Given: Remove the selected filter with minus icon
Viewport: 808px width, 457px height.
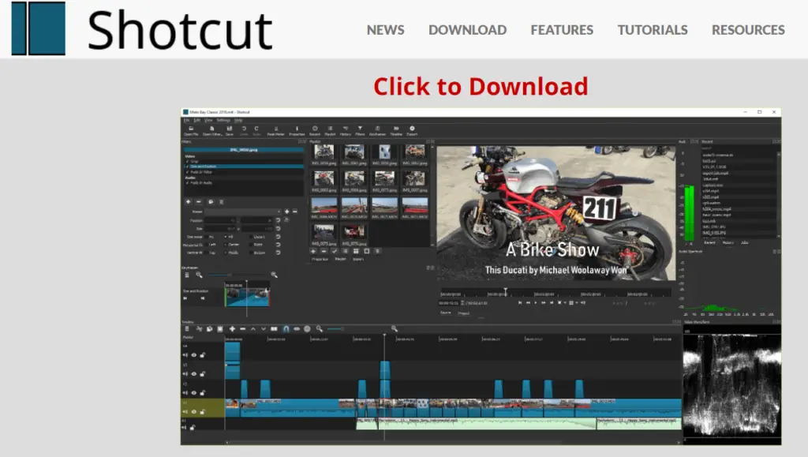Looking at the screenshot, I should point(199,202).
